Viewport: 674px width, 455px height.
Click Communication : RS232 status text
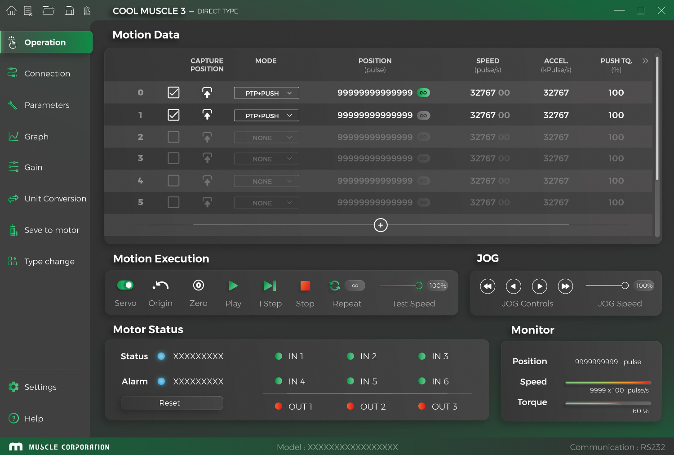pyautogui.click(x=617, y=447)
